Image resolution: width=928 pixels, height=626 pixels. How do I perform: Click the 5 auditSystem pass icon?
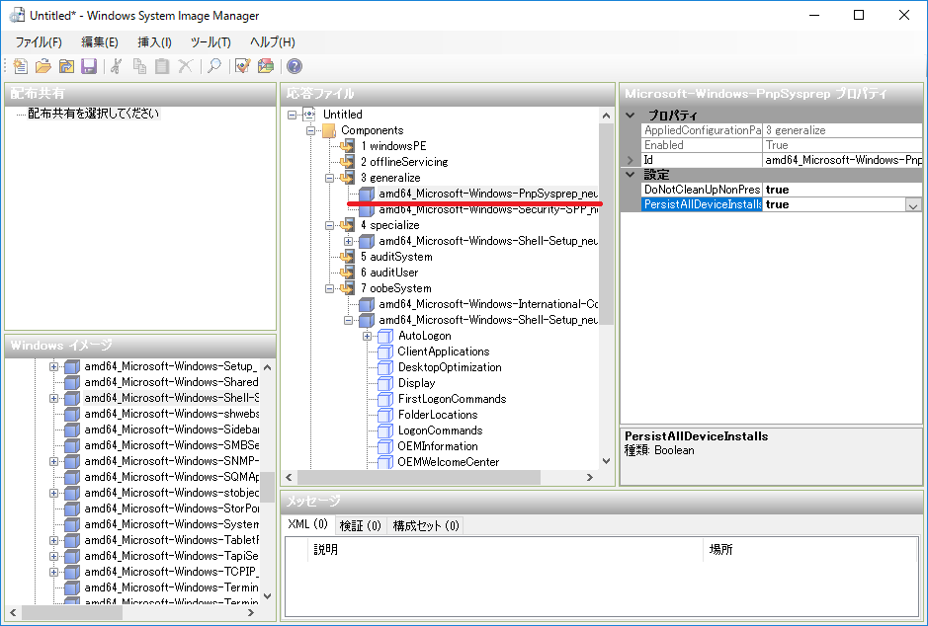348,257
